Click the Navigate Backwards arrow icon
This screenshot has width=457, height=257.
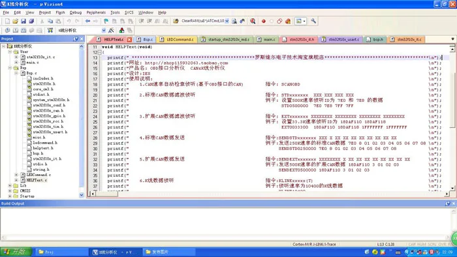[87, 22]
